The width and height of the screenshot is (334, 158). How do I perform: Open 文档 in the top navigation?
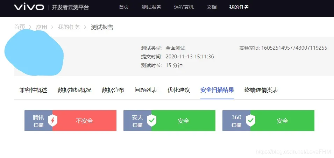[x=212, y=7]
